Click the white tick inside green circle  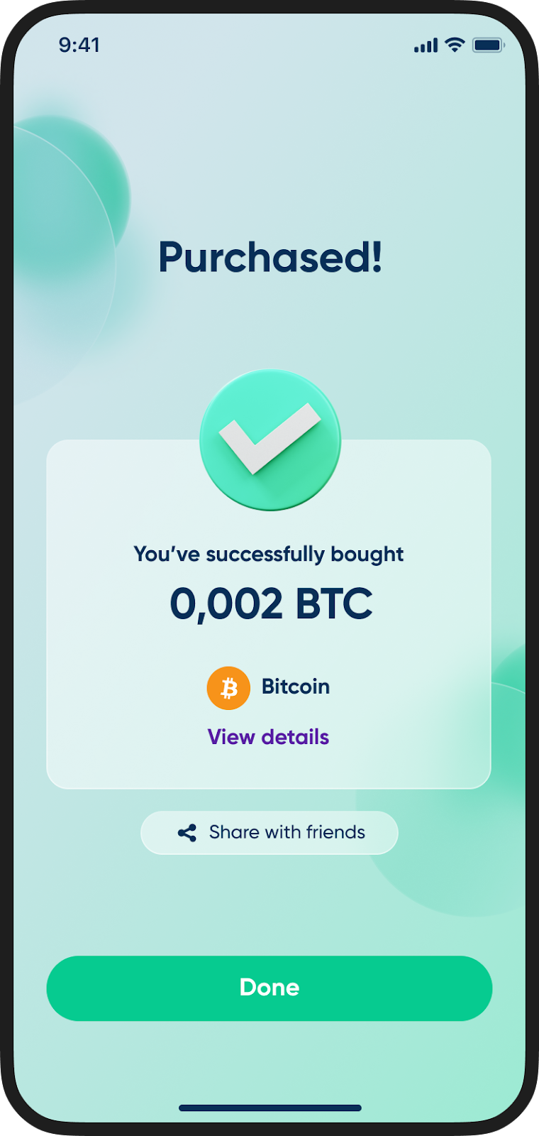click(269, 438)
